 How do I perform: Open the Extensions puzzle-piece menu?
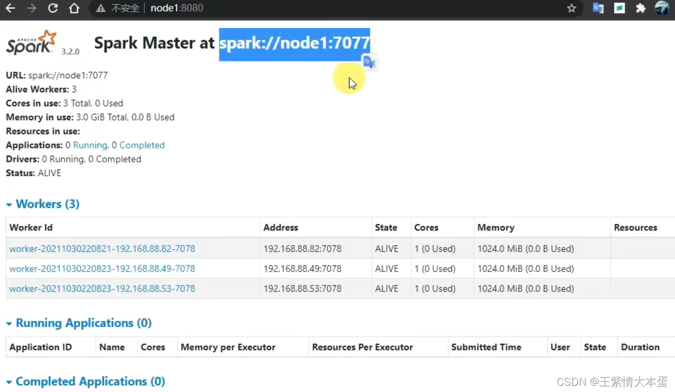640,8
